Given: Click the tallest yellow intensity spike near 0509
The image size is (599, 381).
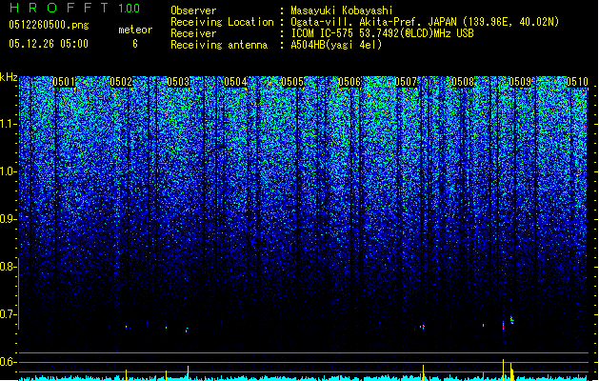Looking at the screenshot, I should click(504, 370).
